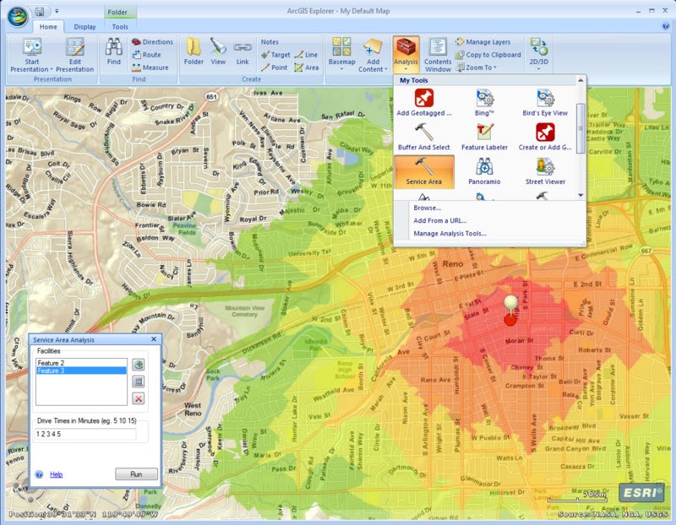Open Bird's Eye View tool
676x525 pixels.
[x=545, y=102]
